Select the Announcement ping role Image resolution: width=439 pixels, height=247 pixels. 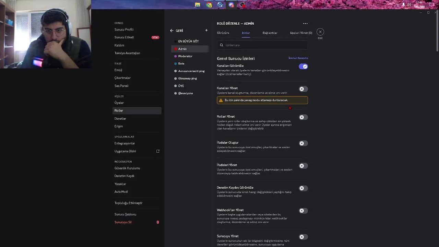coord(190,71)
